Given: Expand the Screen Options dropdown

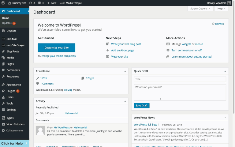Looking at the screenshot, I should (200, 9).
